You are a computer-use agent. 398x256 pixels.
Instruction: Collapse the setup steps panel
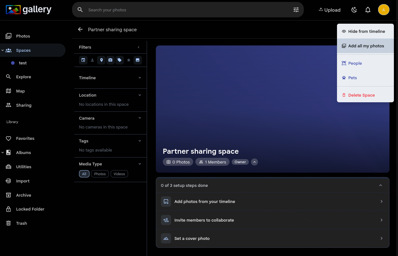[381, 185]
